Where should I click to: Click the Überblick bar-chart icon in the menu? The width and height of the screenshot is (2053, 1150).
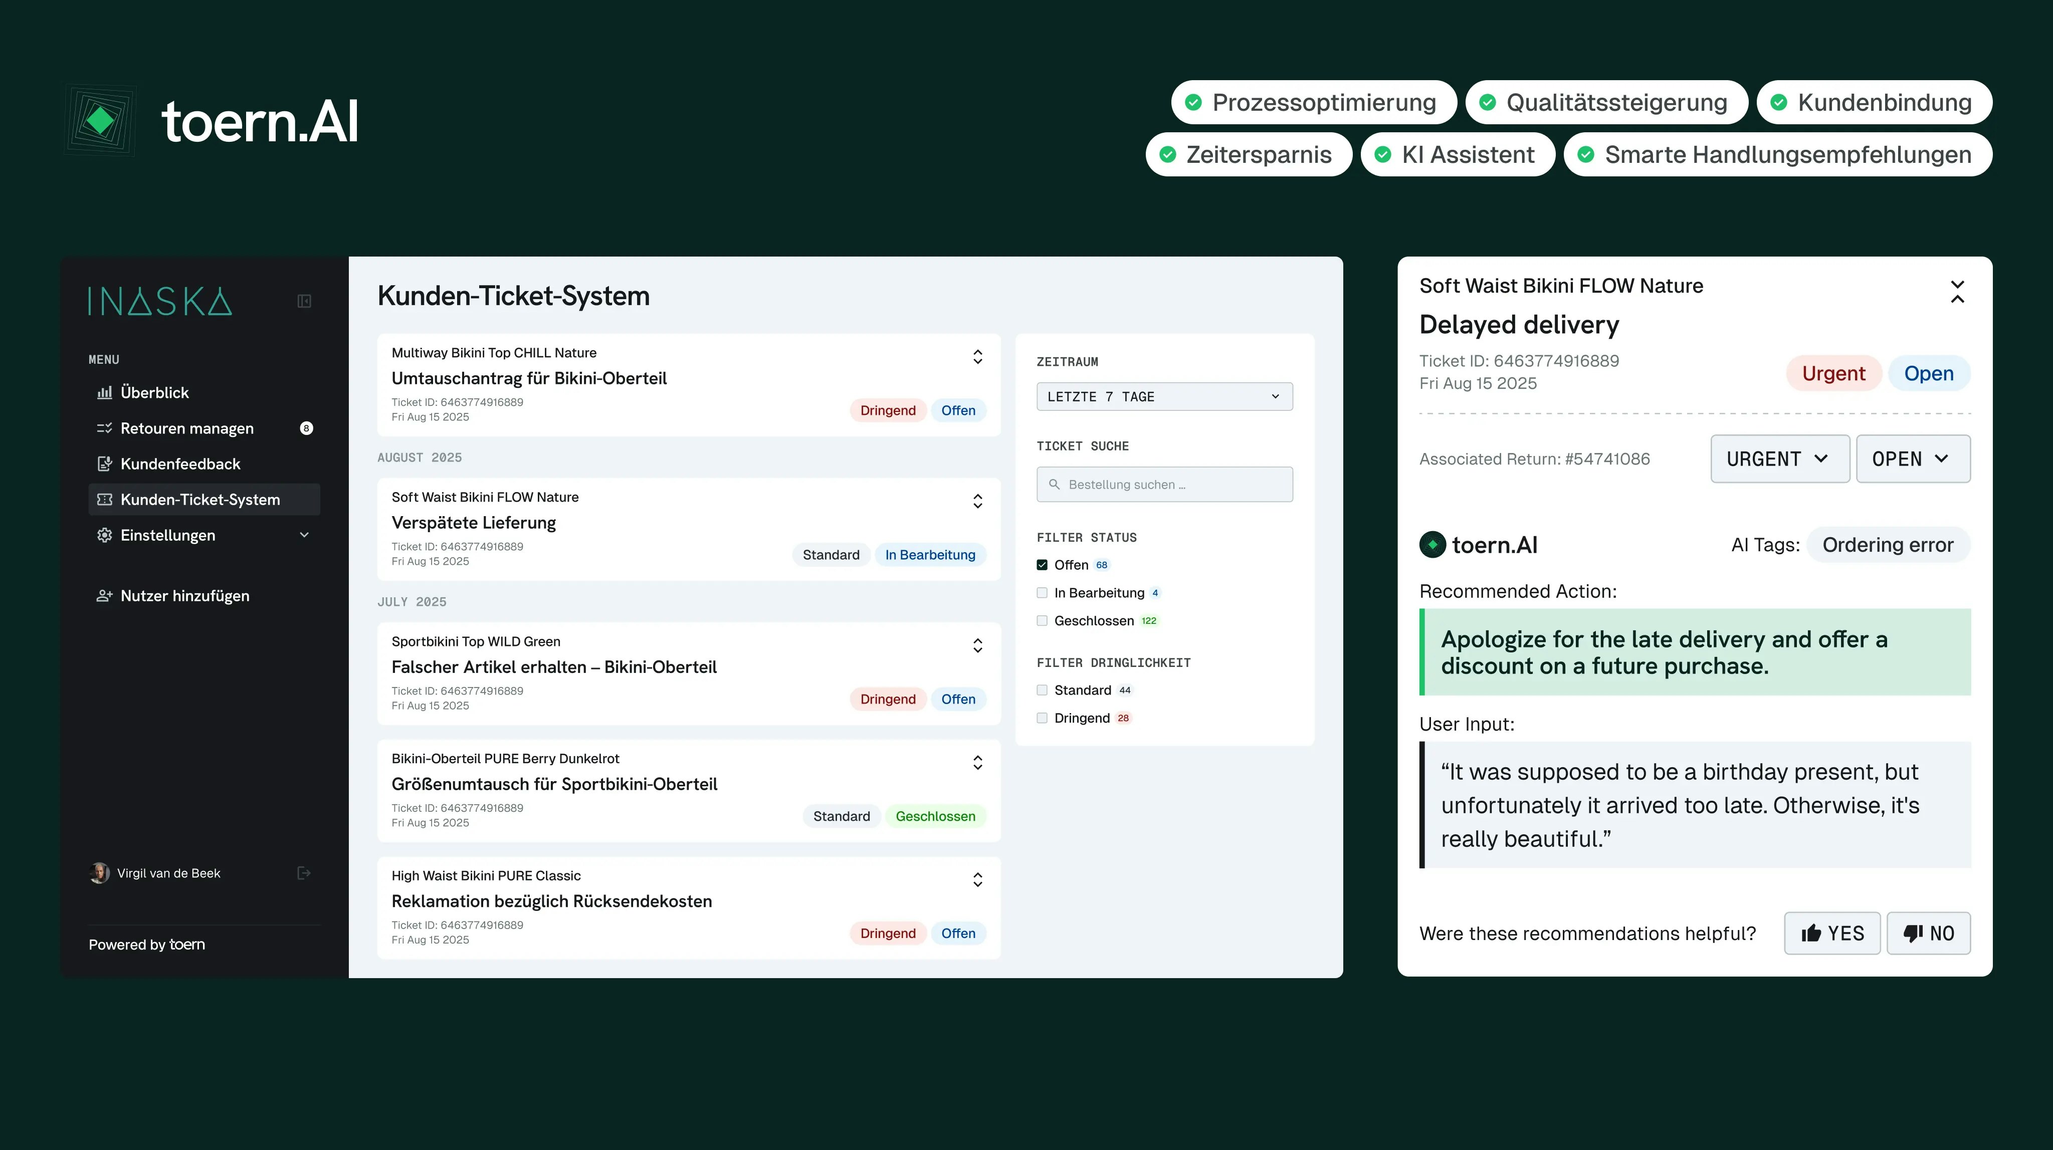(104, 393)
